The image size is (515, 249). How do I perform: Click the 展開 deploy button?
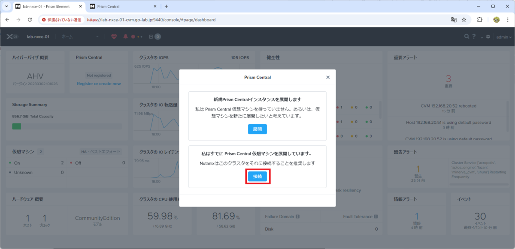[x=257, y=129]
